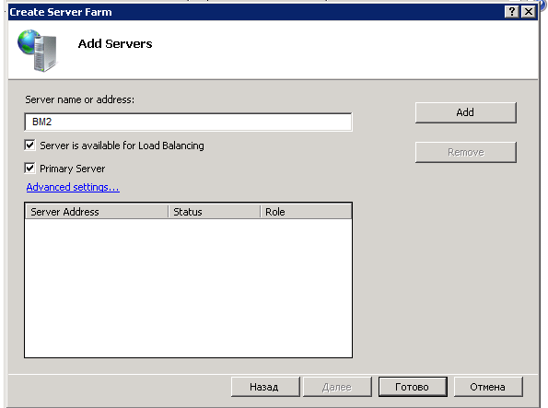Click the Add Servers heading text
548x408 pixels.
115,43
